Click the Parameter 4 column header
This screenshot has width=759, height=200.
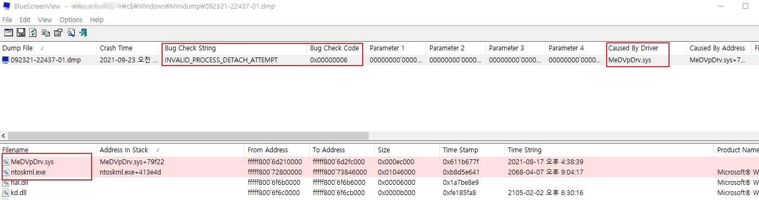pyautogui.click(x=575, y=48)
